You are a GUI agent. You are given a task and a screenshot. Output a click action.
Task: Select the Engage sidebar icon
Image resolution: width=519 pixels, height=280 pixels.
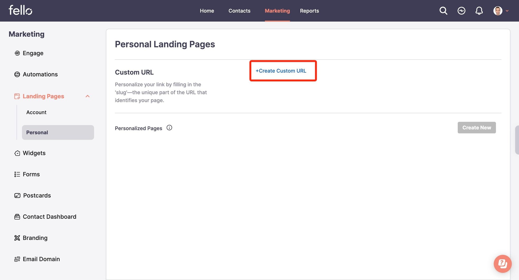(x=17, y=53)
